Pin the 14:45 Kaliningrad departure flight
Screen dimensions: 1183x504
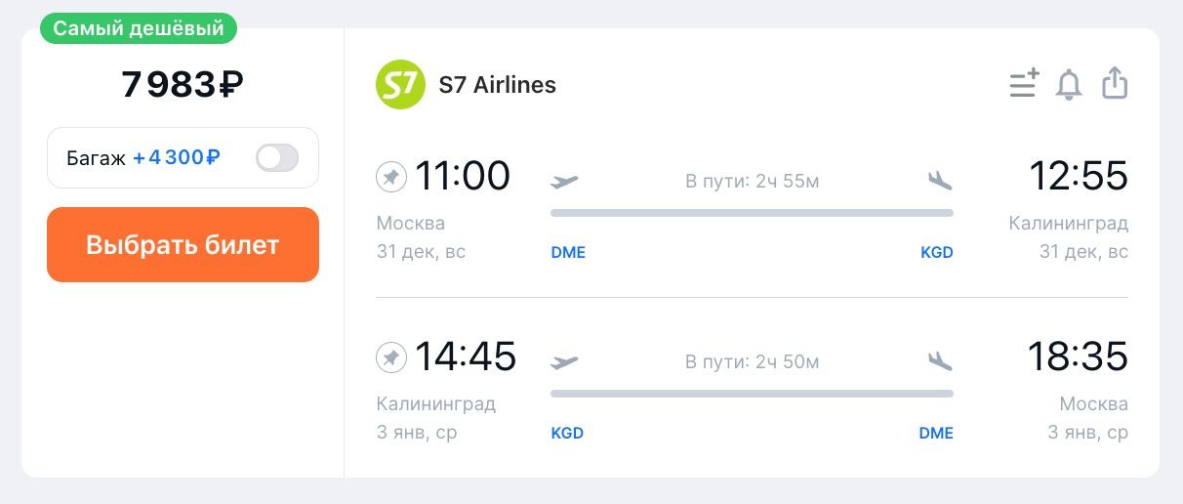[x=391, y=358]
